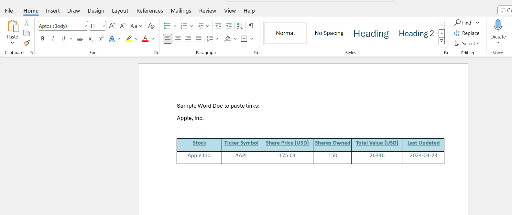Screen dimensions: 512x215
Task: Open Change Case dropdown
Action: tap(136, 26)
